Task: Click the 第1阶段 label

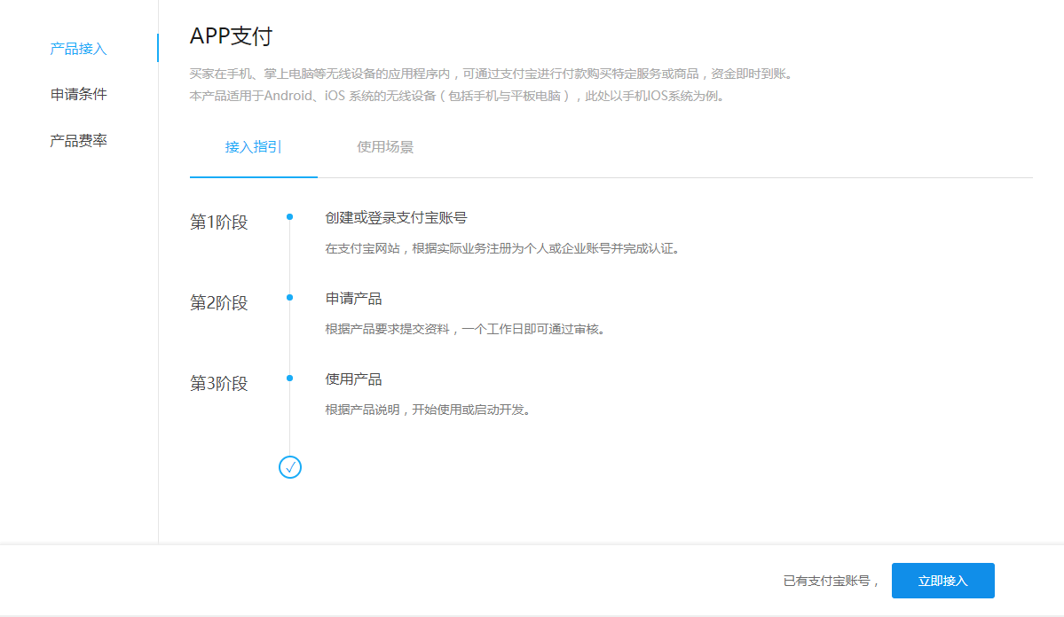Action: (x=218, y=223)
